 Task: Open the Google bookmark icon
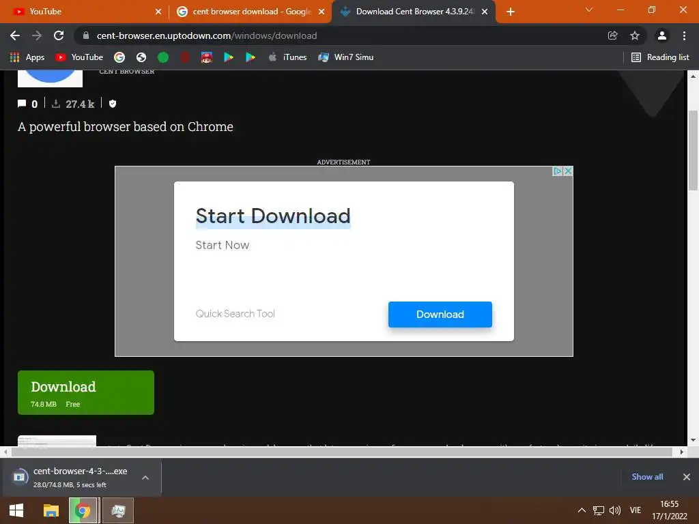click(x=119, y=57)
